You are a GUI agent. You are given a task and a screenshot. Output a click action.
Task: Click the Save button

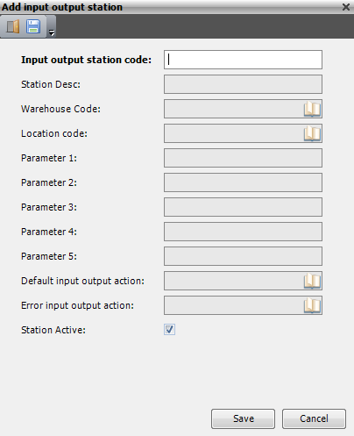pyautogui.click(x=243, y=418)
